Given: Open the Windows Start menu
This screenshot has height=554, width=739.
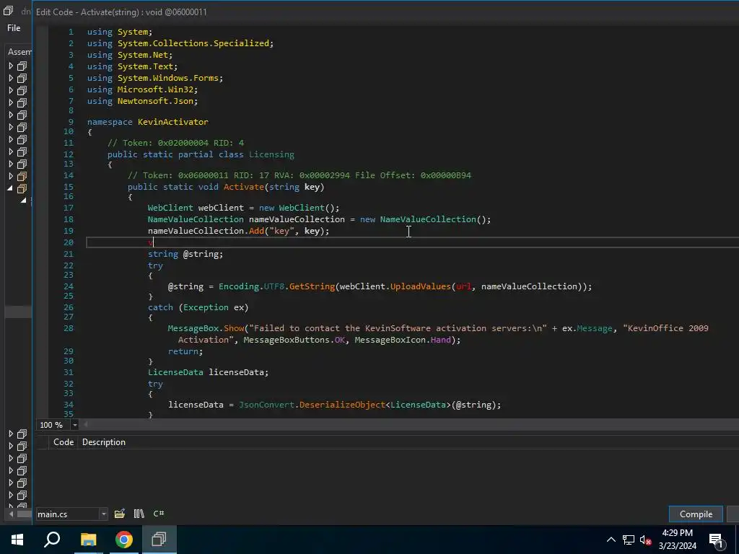Looking at the screenshot, I should tap(17, 540).
